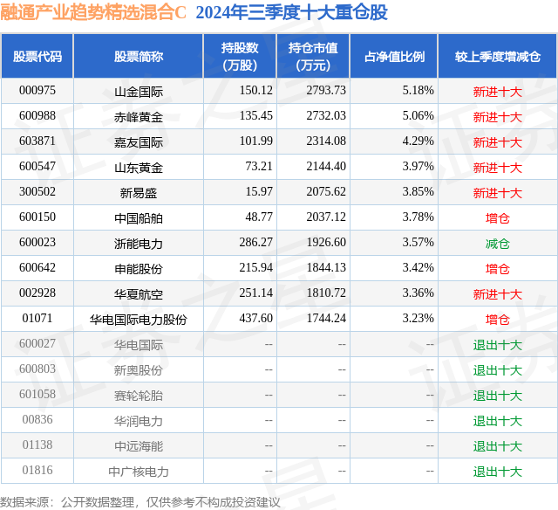558x510 pixels.
Task: Click the ratio 4.29%
Action: point(418,141)
